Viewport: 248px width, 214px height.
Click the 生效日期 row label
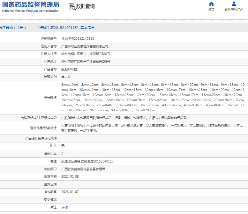pos(50,184)
